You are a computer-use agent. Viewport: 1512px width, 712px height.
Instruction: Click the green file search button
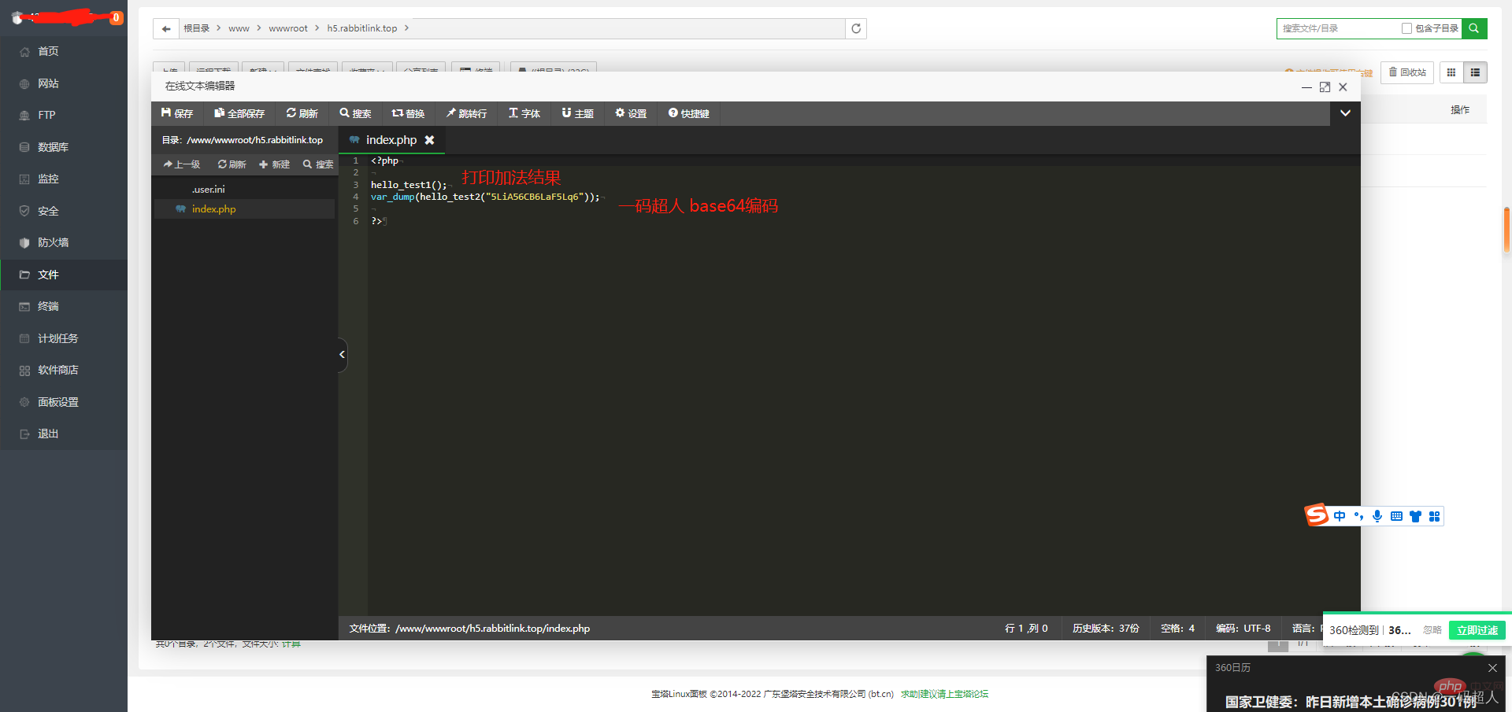point(1474,28)
